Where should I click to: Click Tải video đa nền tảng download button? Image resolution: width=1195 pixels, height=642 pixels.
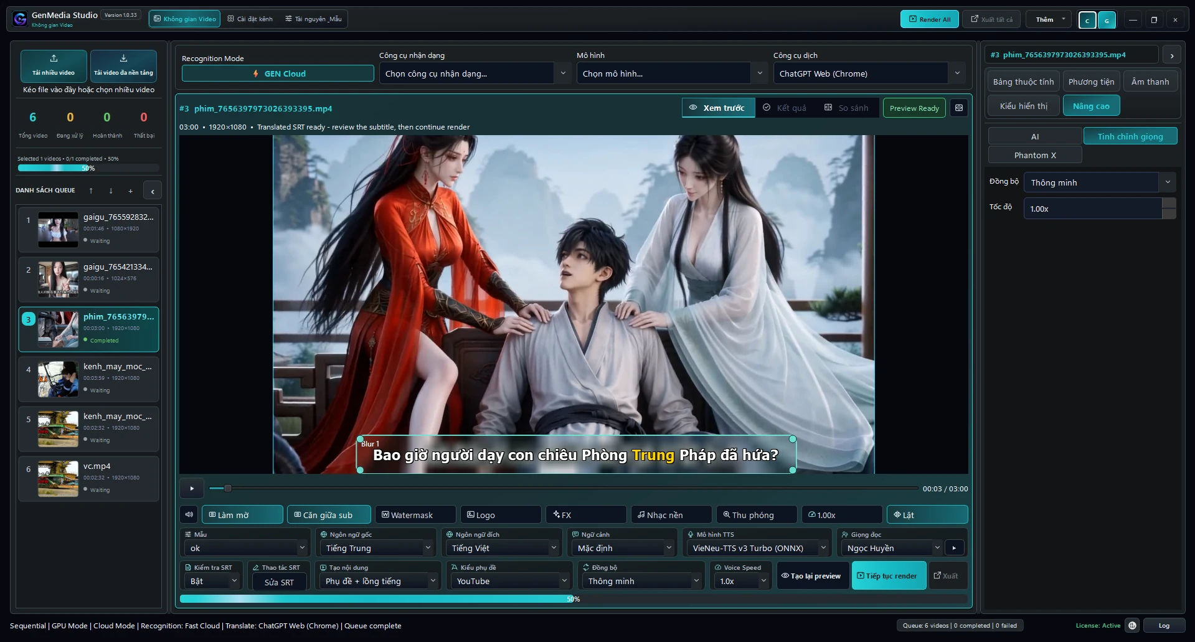[123, 66]
